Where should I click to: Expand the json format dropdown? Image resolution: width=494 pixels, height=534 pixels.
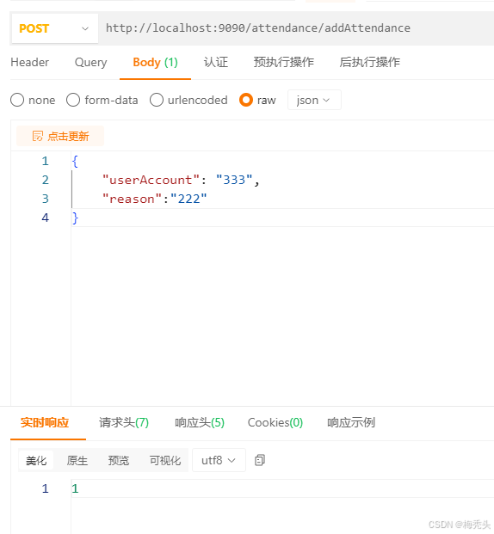coord(314,100)
